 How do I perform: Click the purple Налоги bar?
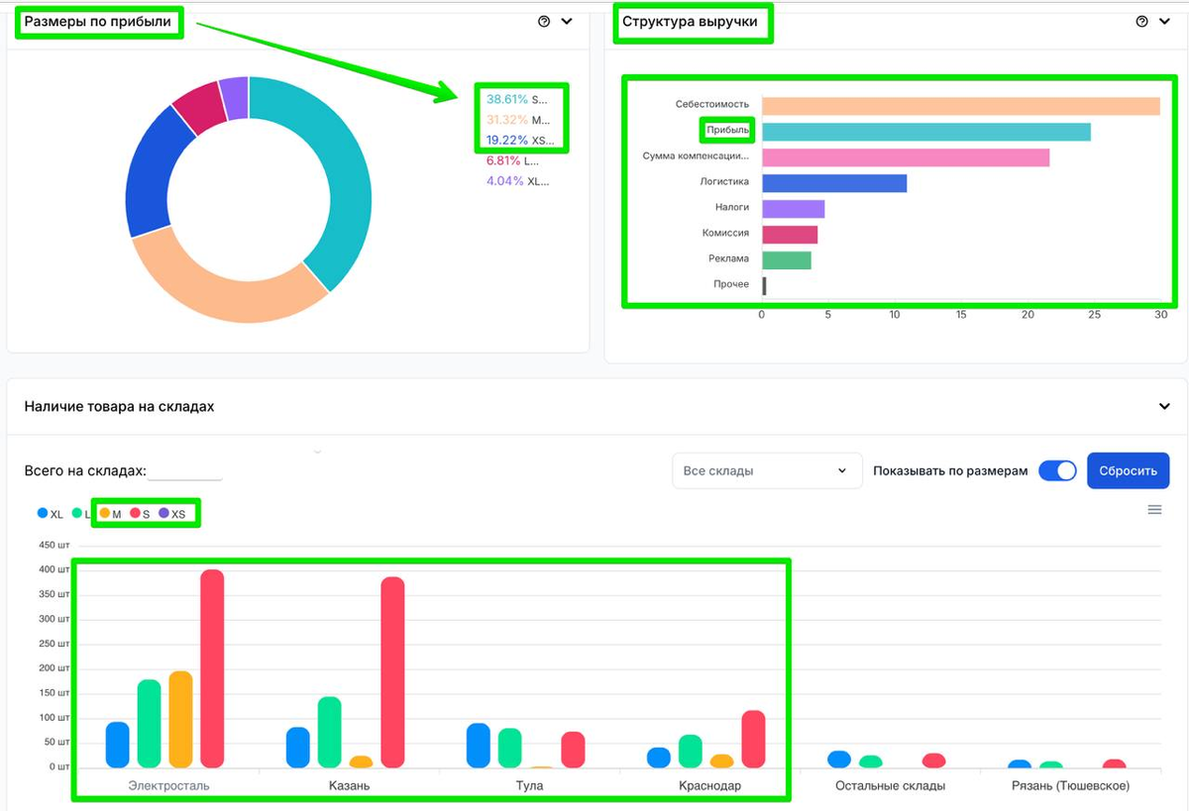[x=793, y=209]
